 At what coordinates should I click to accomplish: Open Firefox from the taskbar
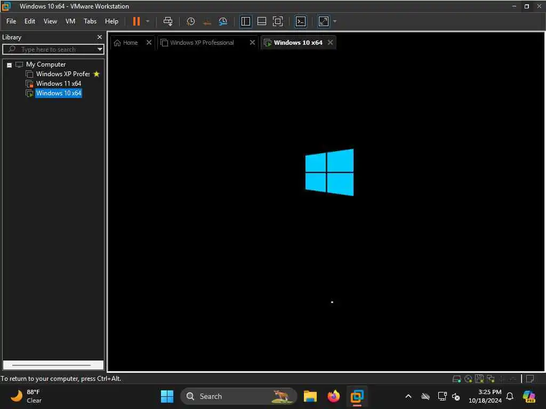tap(334, 396)
